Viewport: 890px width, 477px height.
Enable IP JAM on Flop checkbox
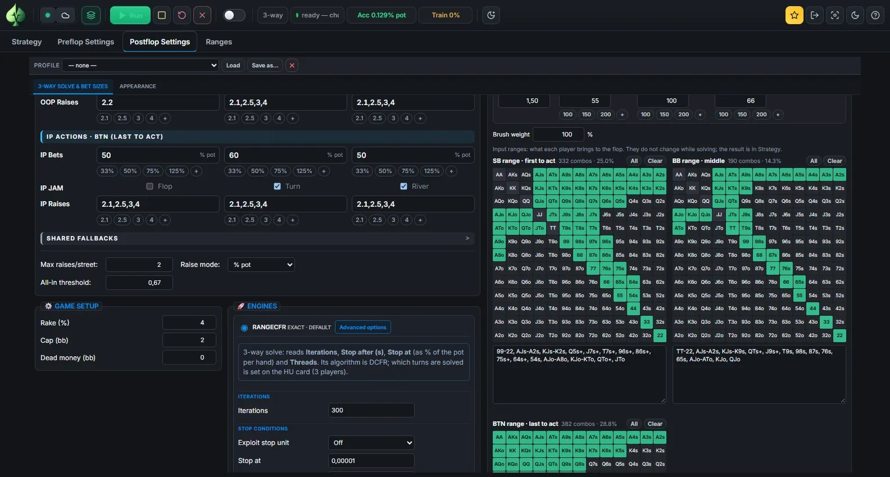tap(149, 187)
